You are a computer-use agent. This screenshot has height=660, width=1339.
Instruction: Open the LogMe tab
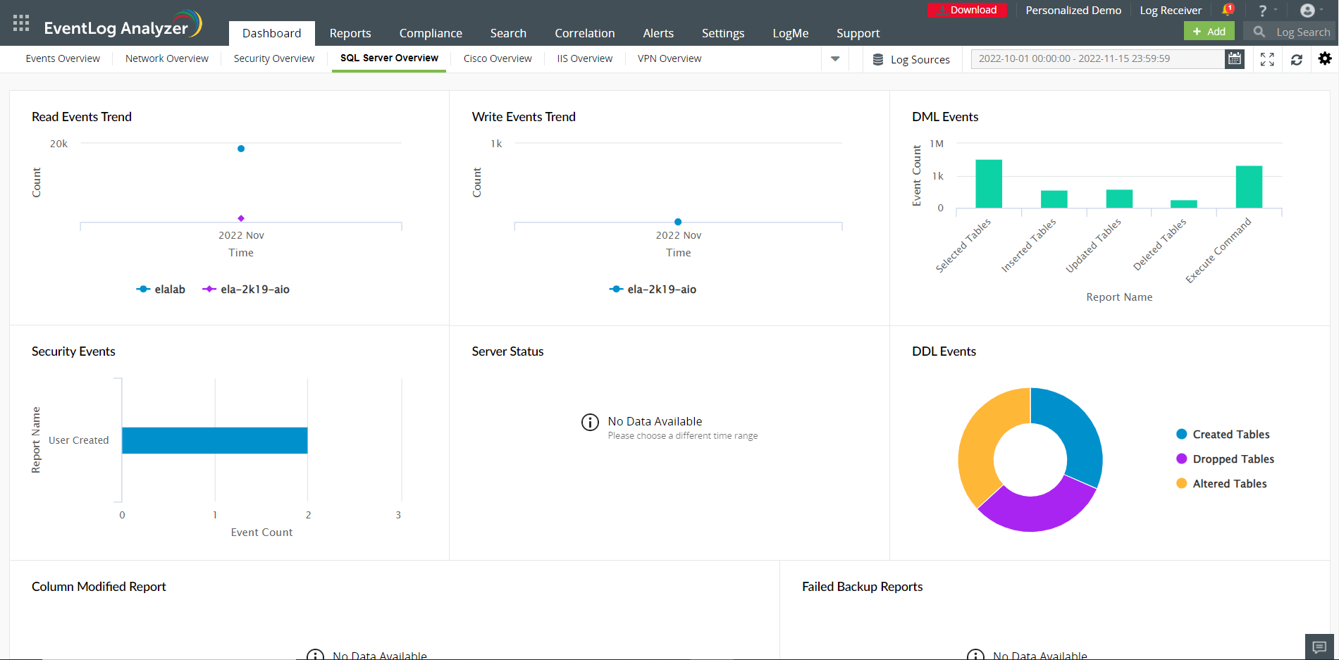[x=791, y=33]
